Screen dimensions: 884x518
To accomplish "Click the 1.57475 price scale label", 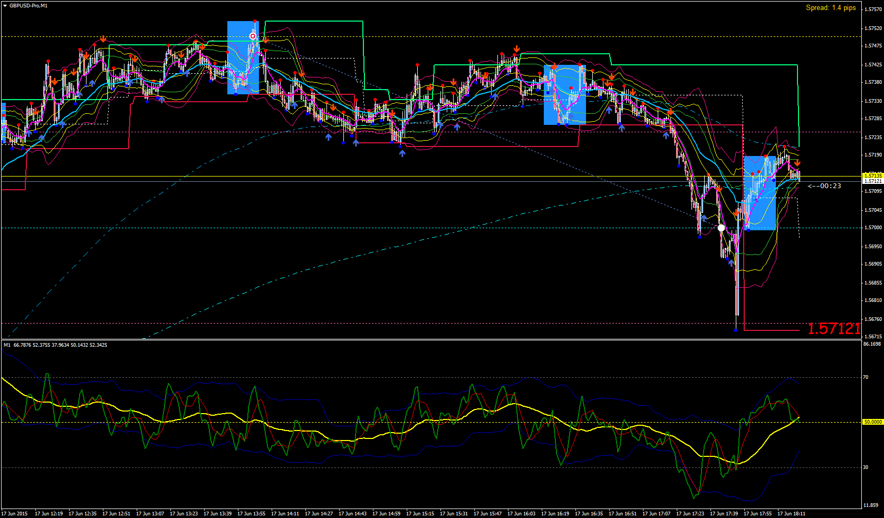I will click(873, 46).
